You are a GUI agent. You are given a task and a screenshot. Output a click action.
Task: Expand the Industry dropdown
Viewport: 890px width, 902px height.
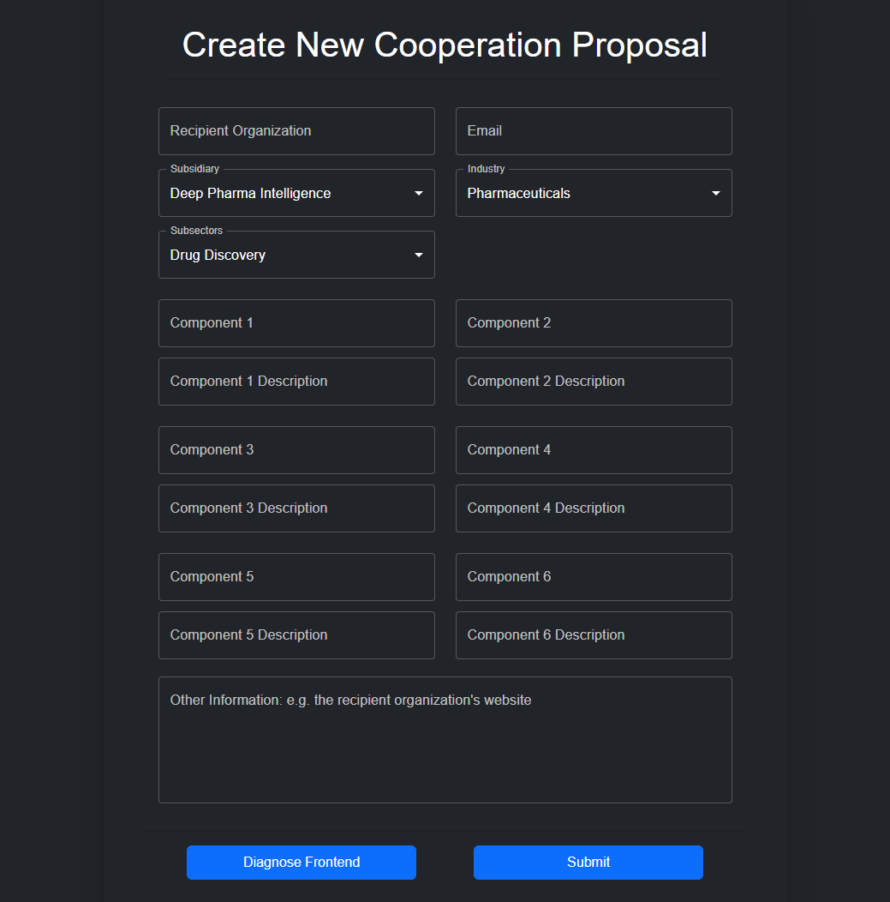click(x=594, y=194)
